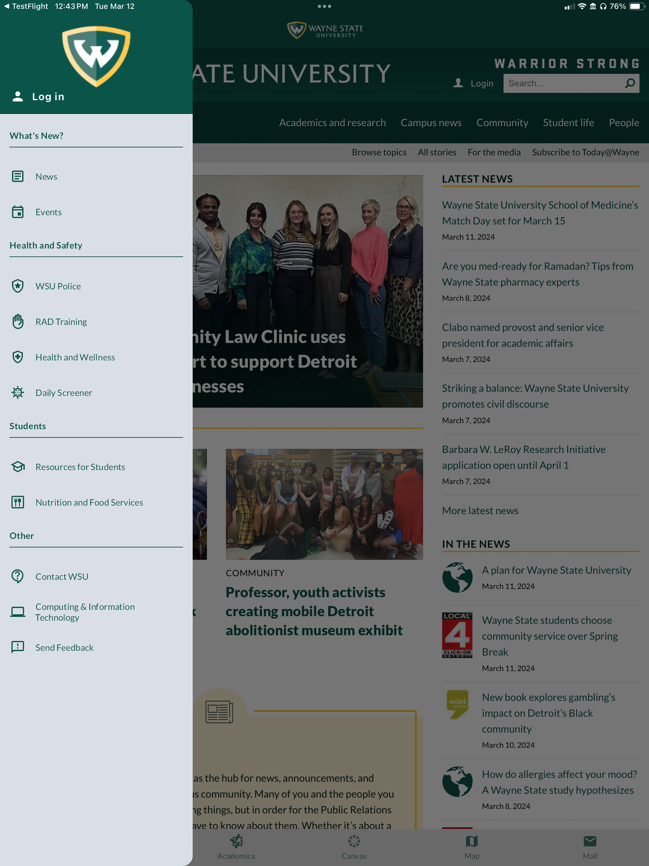Tap the Wi-Fi status icon

(582, 6)
